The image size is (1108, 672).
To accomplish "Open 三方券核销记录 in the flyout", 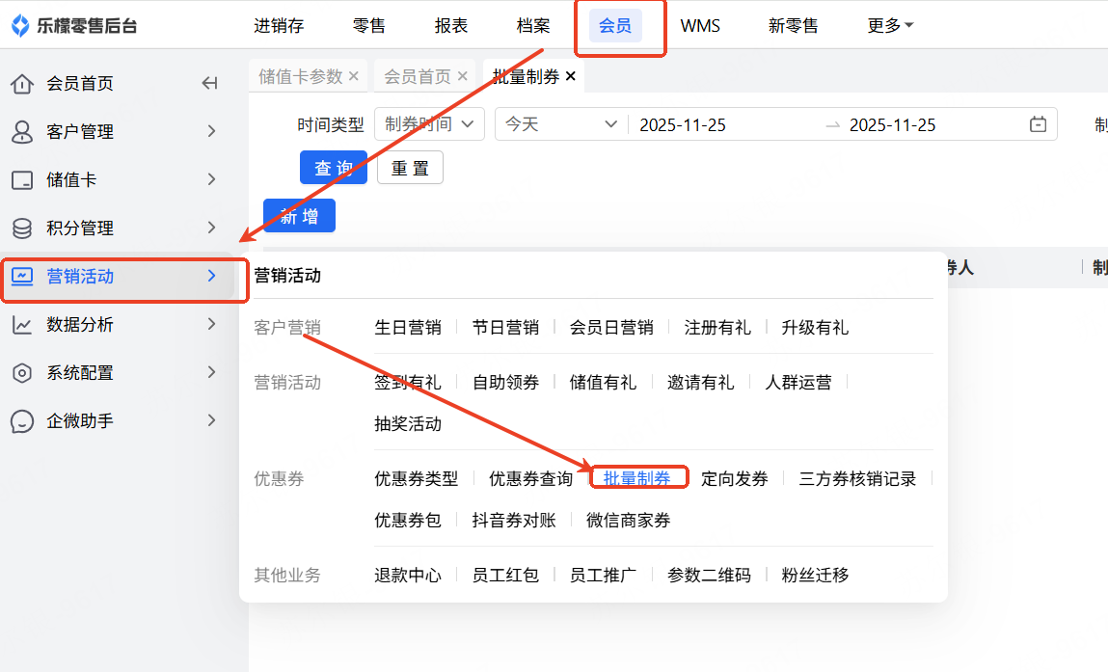I will tap(857, 478).
